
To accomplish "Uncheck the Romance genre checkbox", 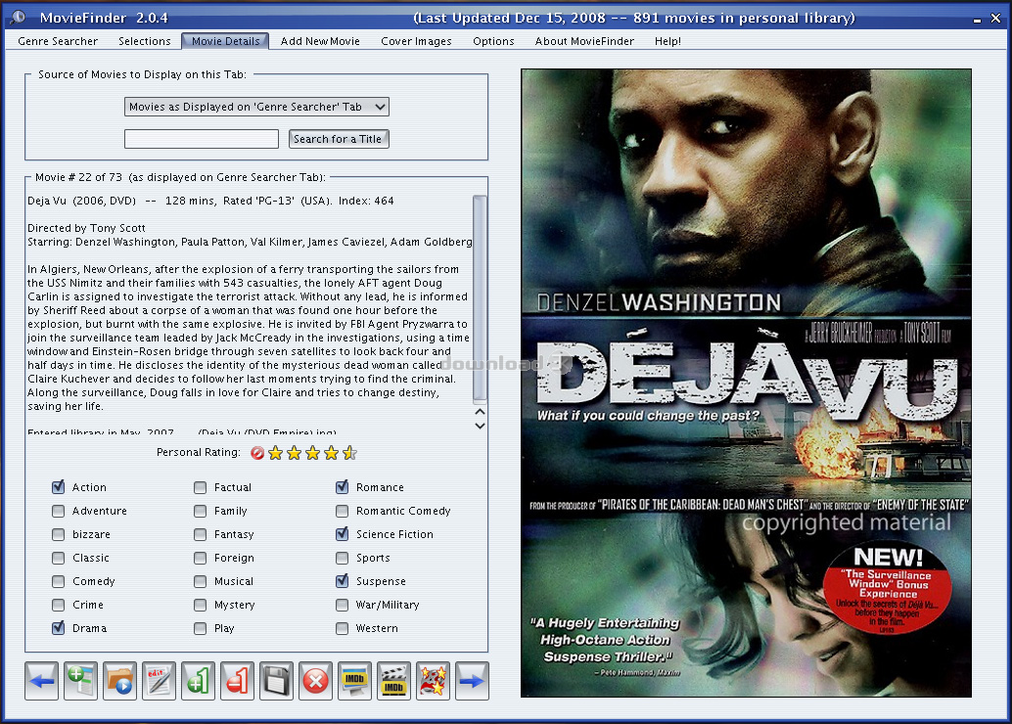I will (x=343, y=487).
